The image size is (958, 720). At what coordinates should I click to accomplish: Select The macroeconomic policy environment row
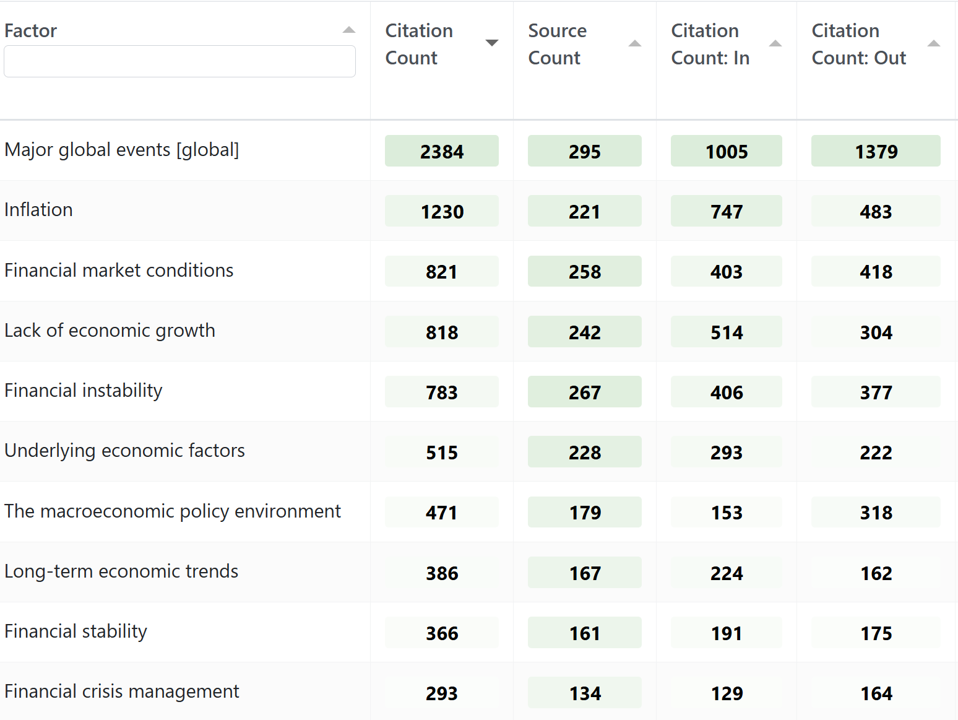pyautogui.click(x=173, y=511)
